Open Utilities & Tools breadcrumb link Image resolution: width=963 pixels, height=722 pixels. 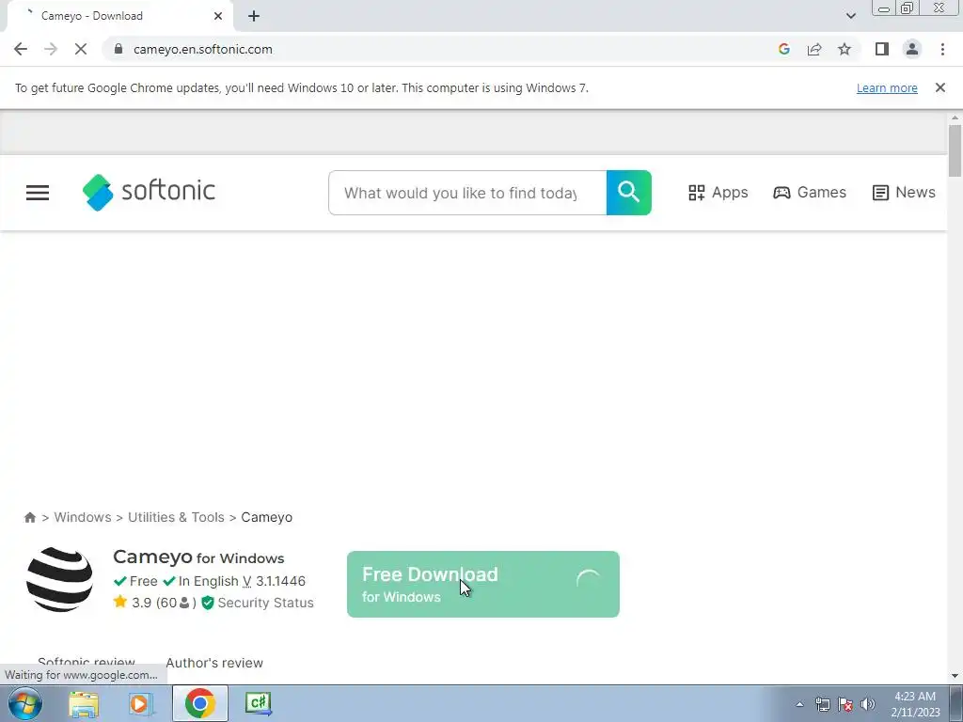(x=176, y=518)
